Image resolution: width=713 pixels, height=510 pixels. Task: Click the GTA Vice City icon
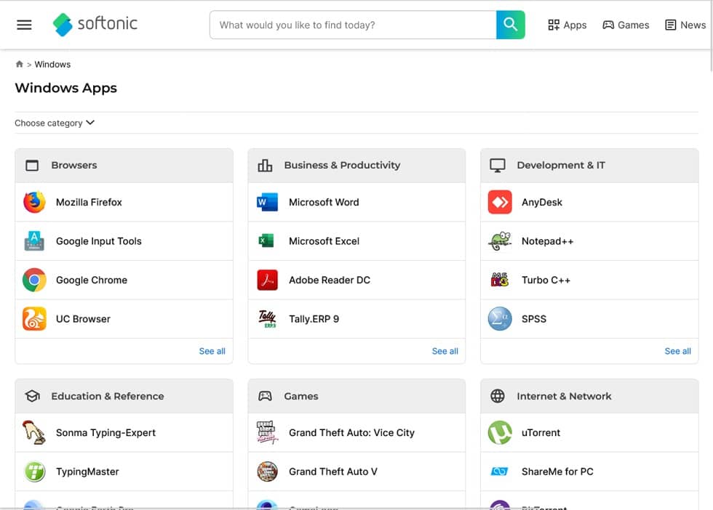[x=267, y=432]
